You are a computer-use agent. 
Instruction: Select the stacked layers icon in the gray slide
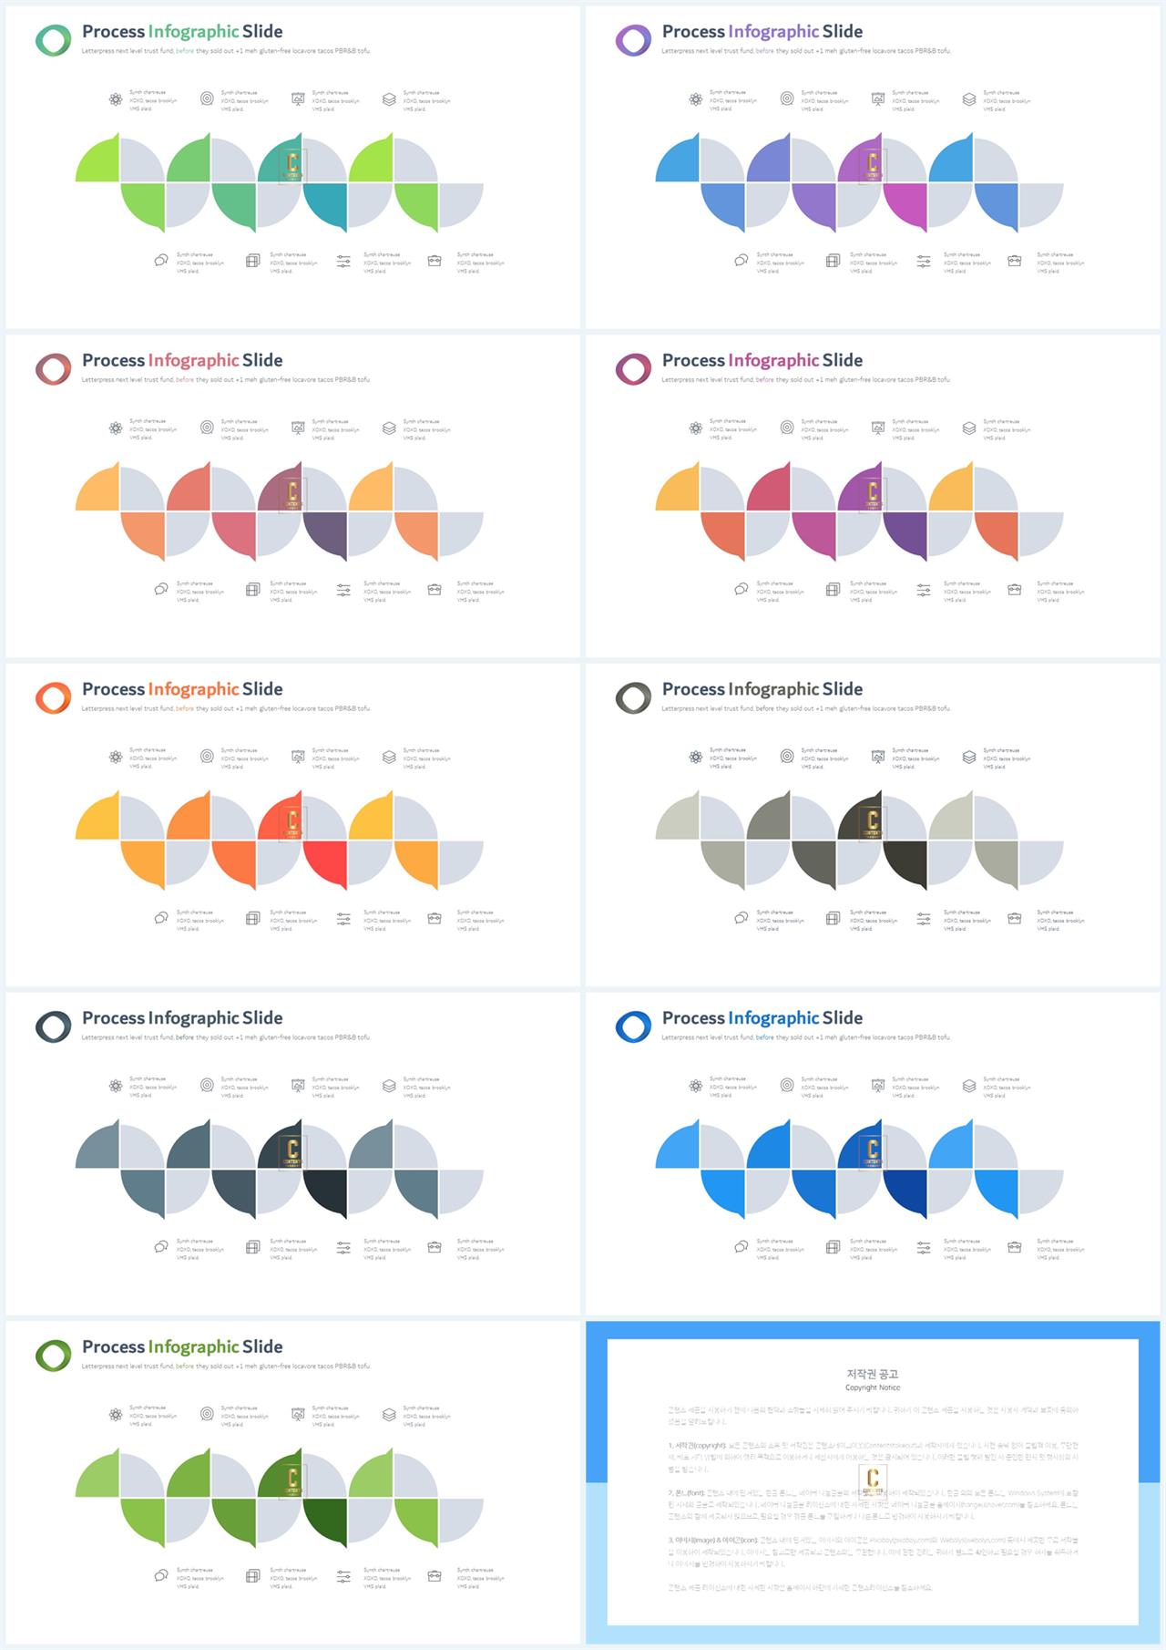969,757
